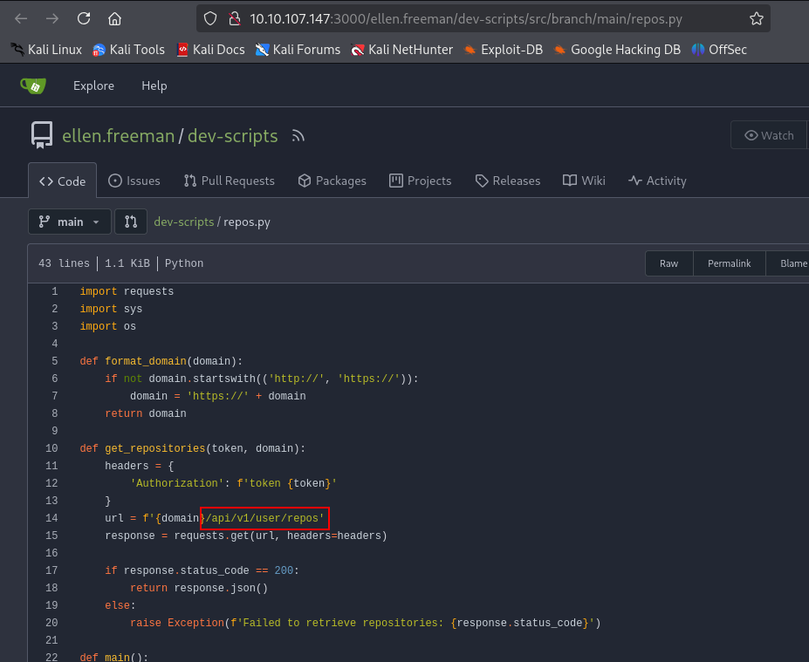Click the Watch button

tap(769, 135)
